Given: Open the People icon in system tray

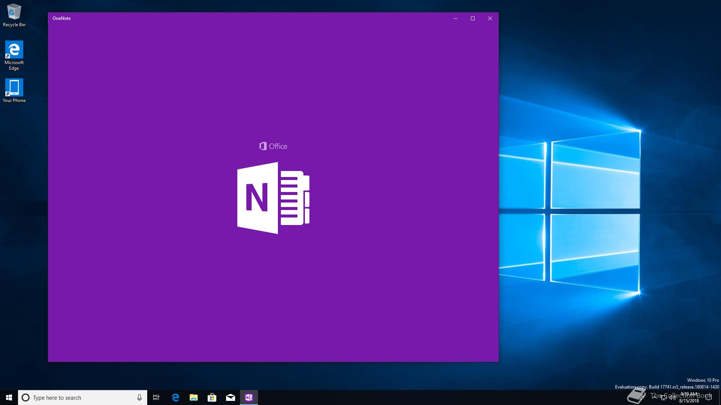Looking at the screenshot, I should [641, 397].
